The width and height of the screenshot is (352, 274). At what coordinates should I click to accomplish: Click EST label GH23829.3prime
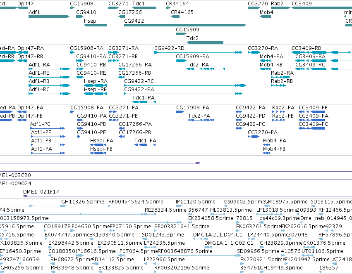coord(281,243)
